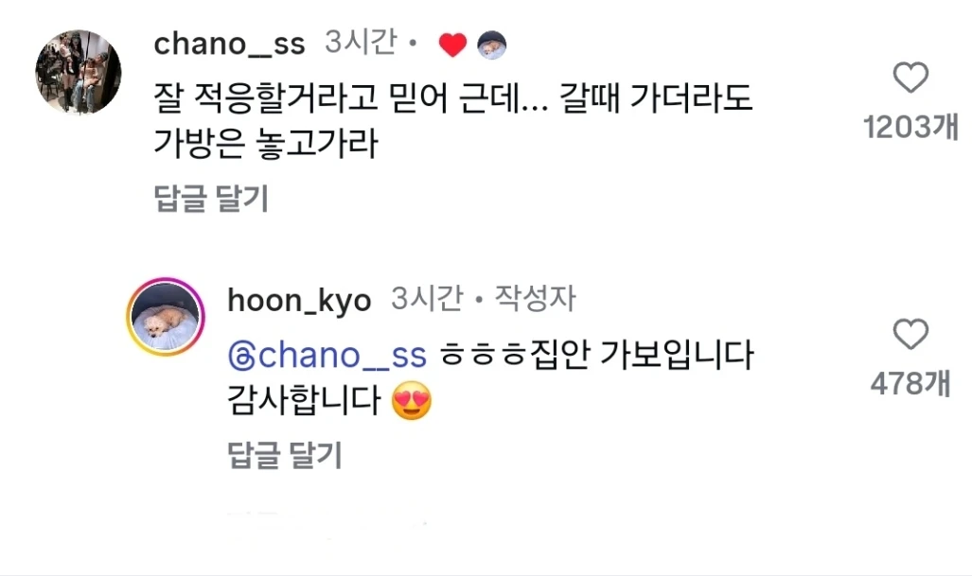
Task: Open the hoon_kyo username link
Action: pyautogui.click(x=299, y=300)
